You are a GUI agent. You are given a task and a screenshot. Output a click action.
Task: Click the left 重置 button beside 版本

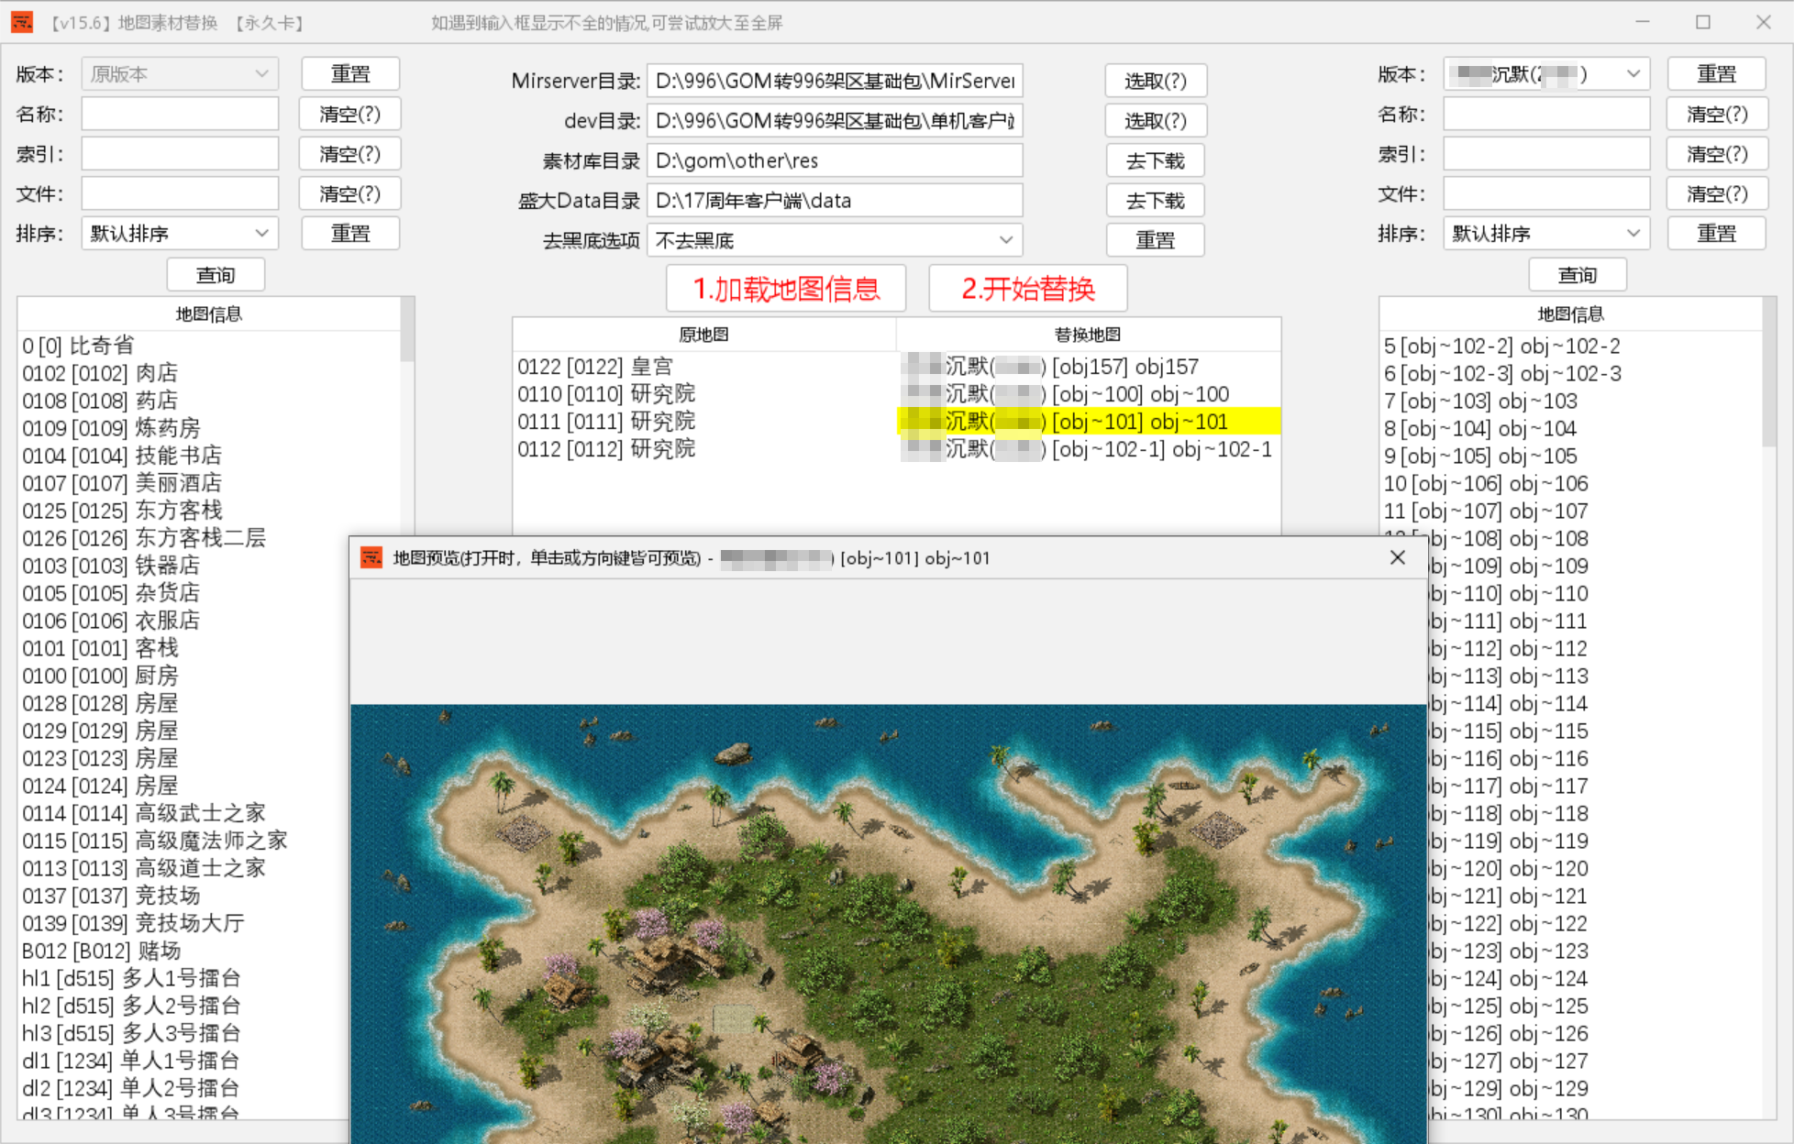tap(350, 74)
